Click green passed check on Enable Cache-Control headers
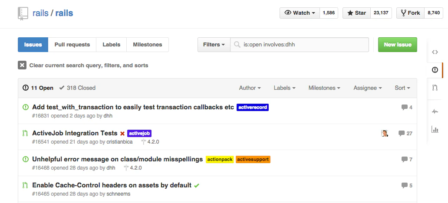This screenshot has width=448, height=203. pyautogui.click(x=196, y=186)
